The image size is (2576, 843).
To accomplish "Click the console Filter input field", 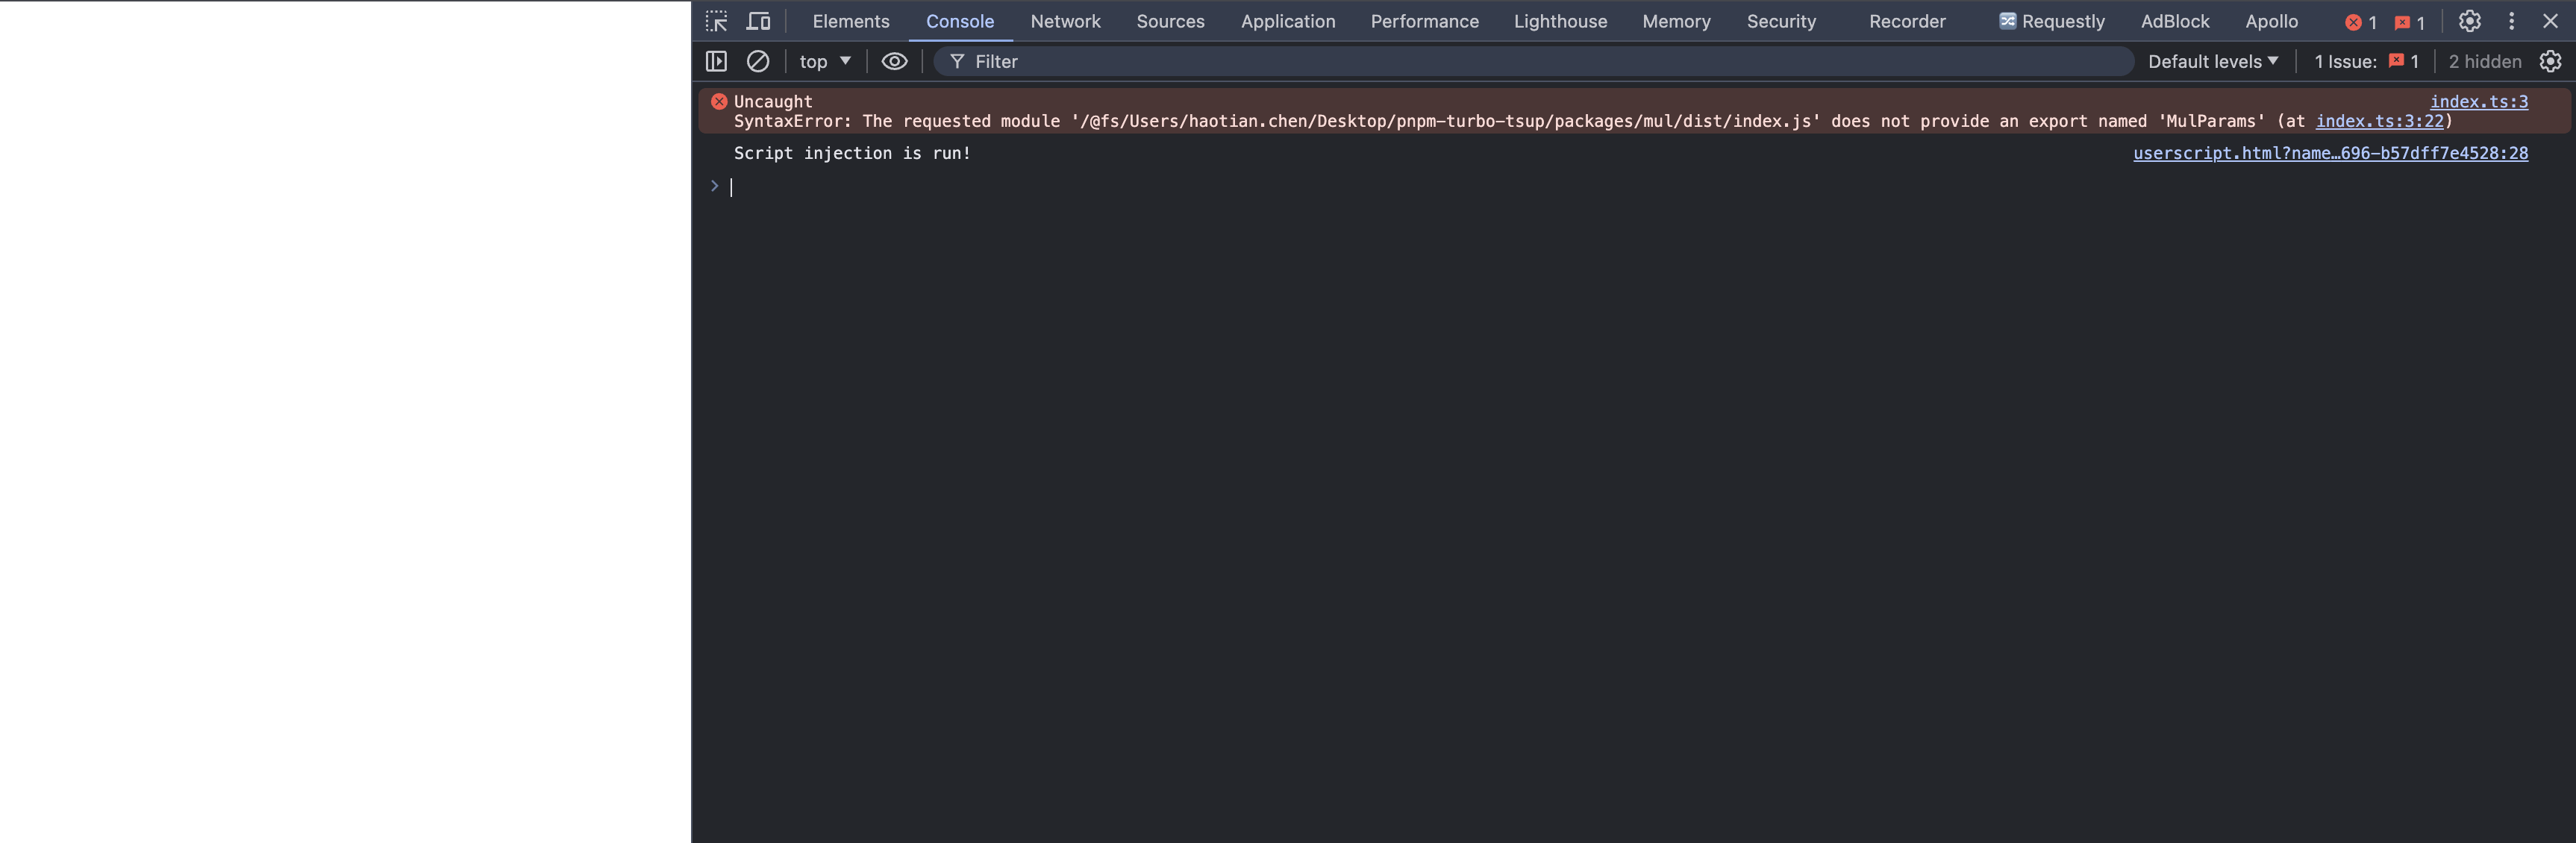I will (x=1533, y=61).
